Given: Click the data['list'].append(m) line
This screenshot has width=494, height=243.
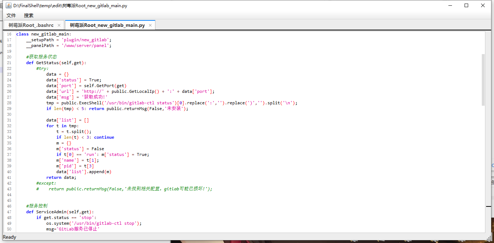Looking at the screenshot, I should pyautogui.click(x=84, y=172).
